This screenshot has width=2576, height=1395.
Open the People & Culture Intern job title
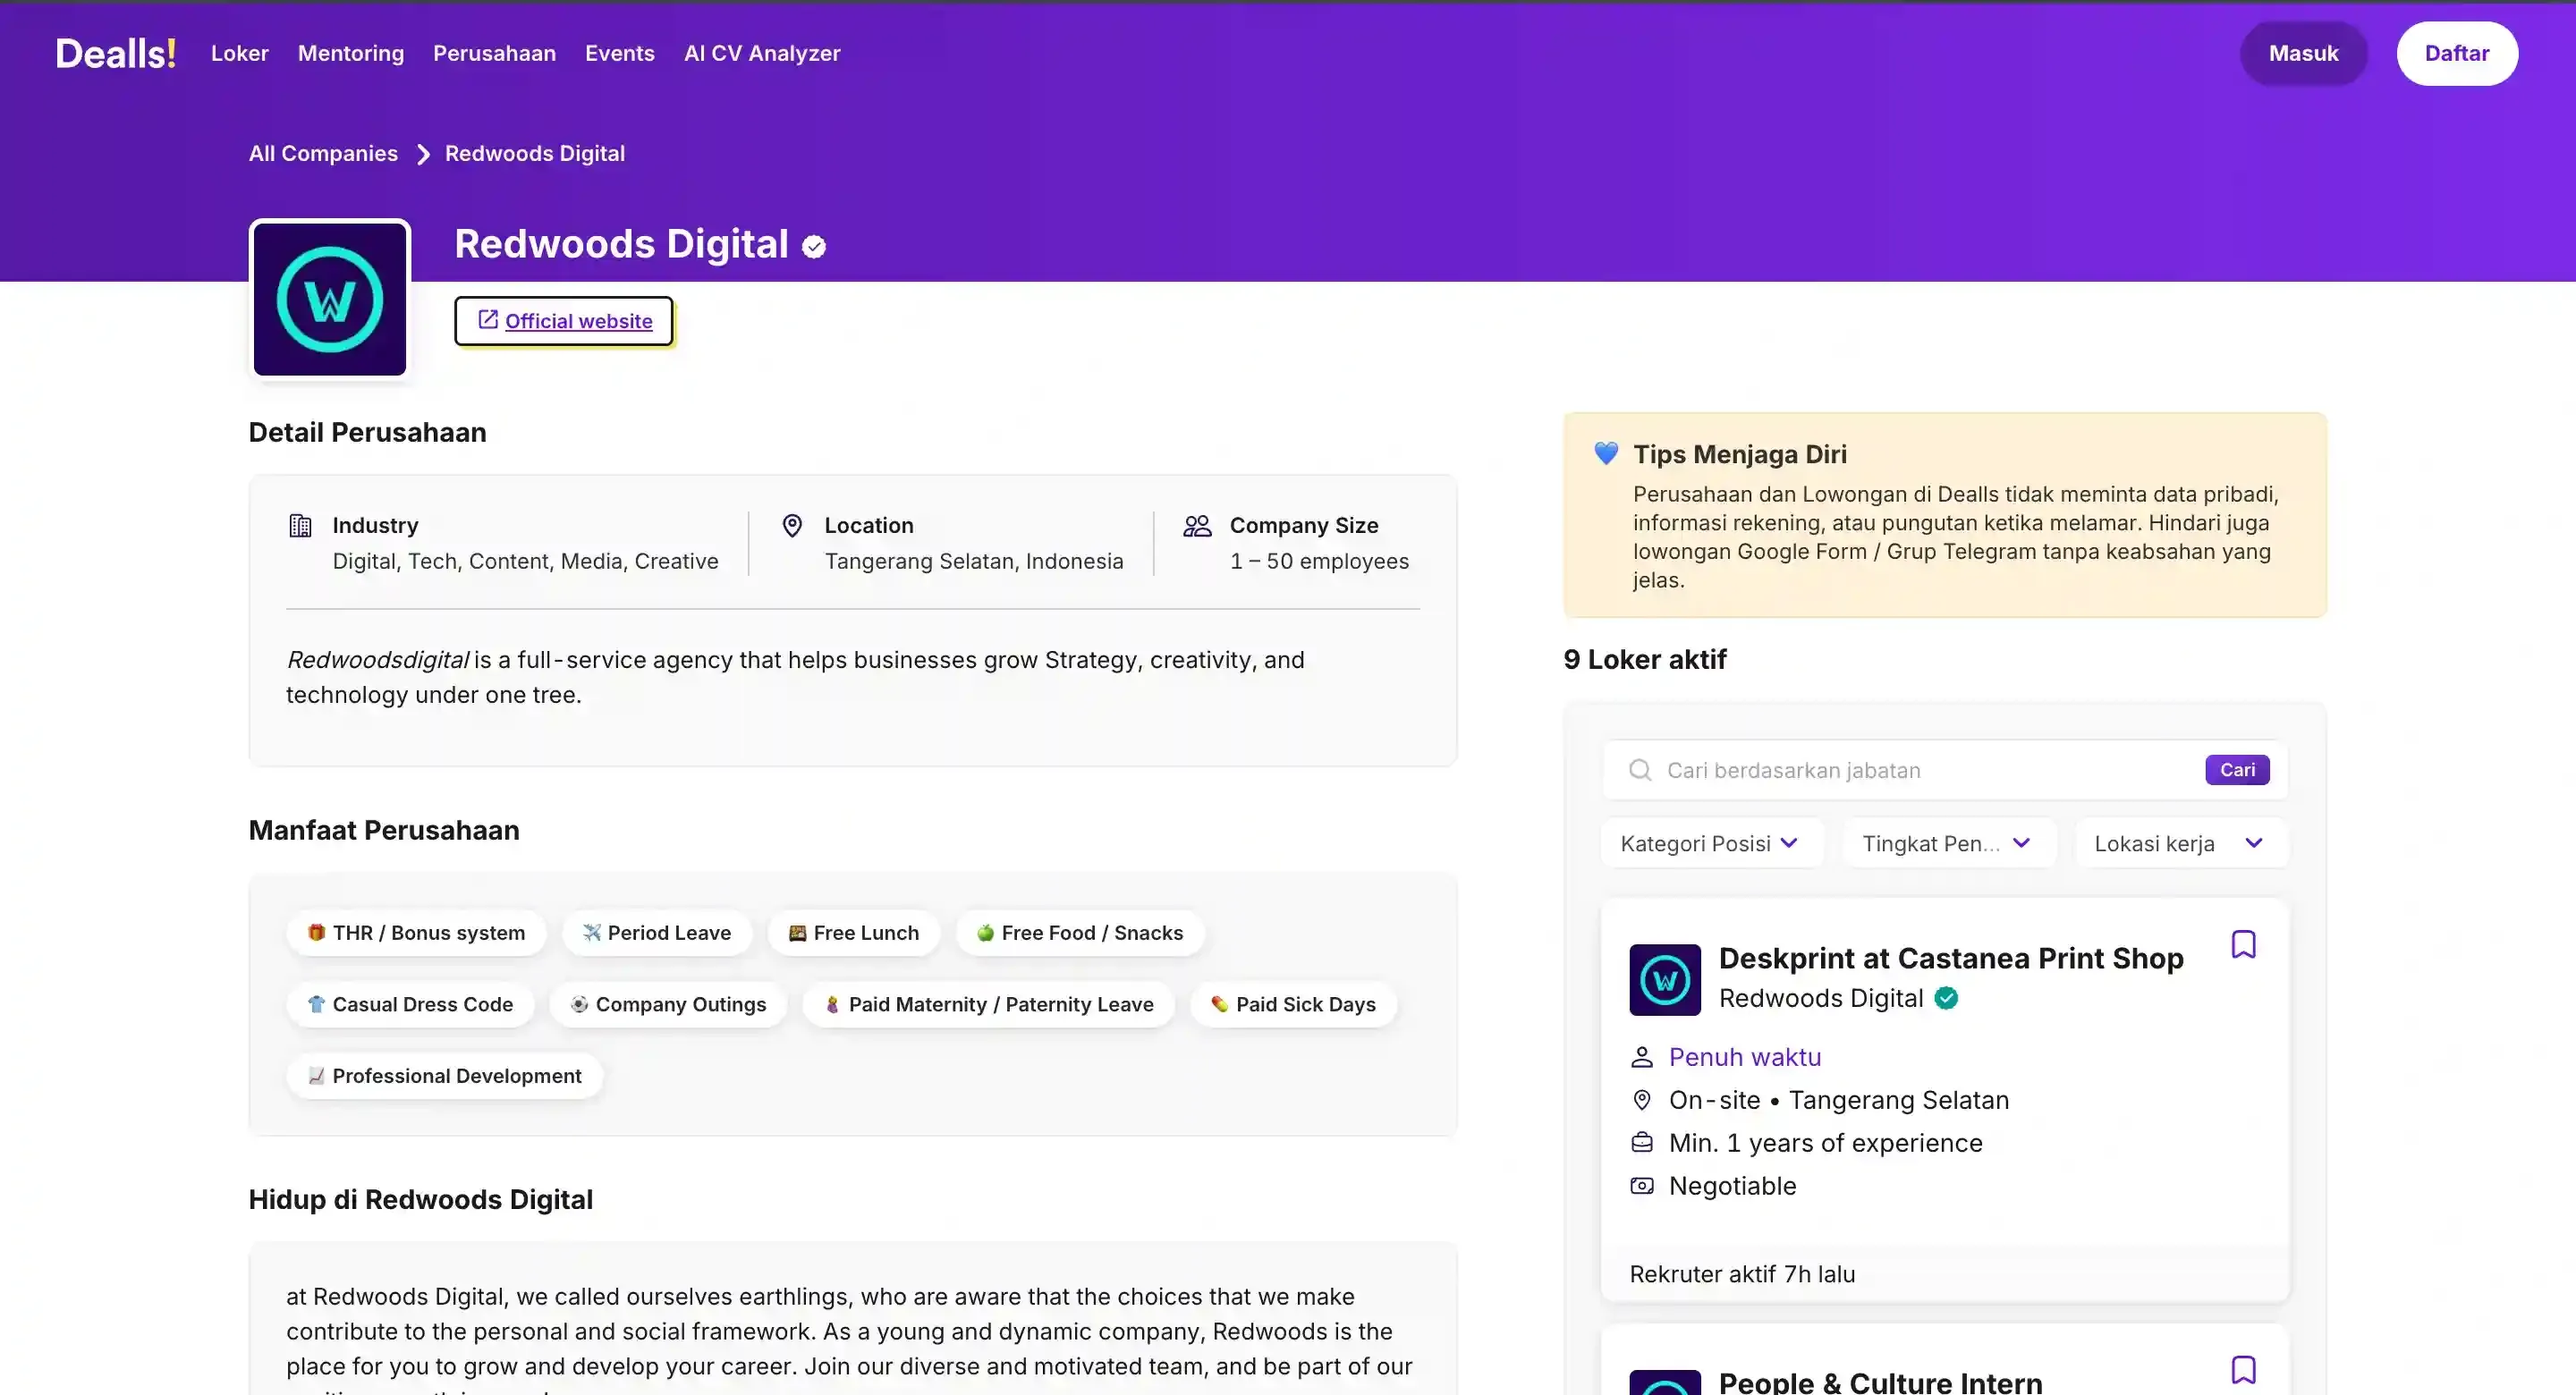(x=1880, y=1382)
